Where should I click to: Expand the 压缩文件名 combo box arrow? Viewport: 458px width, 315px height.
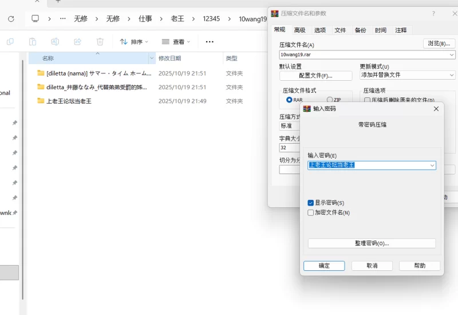pos(452,54)
